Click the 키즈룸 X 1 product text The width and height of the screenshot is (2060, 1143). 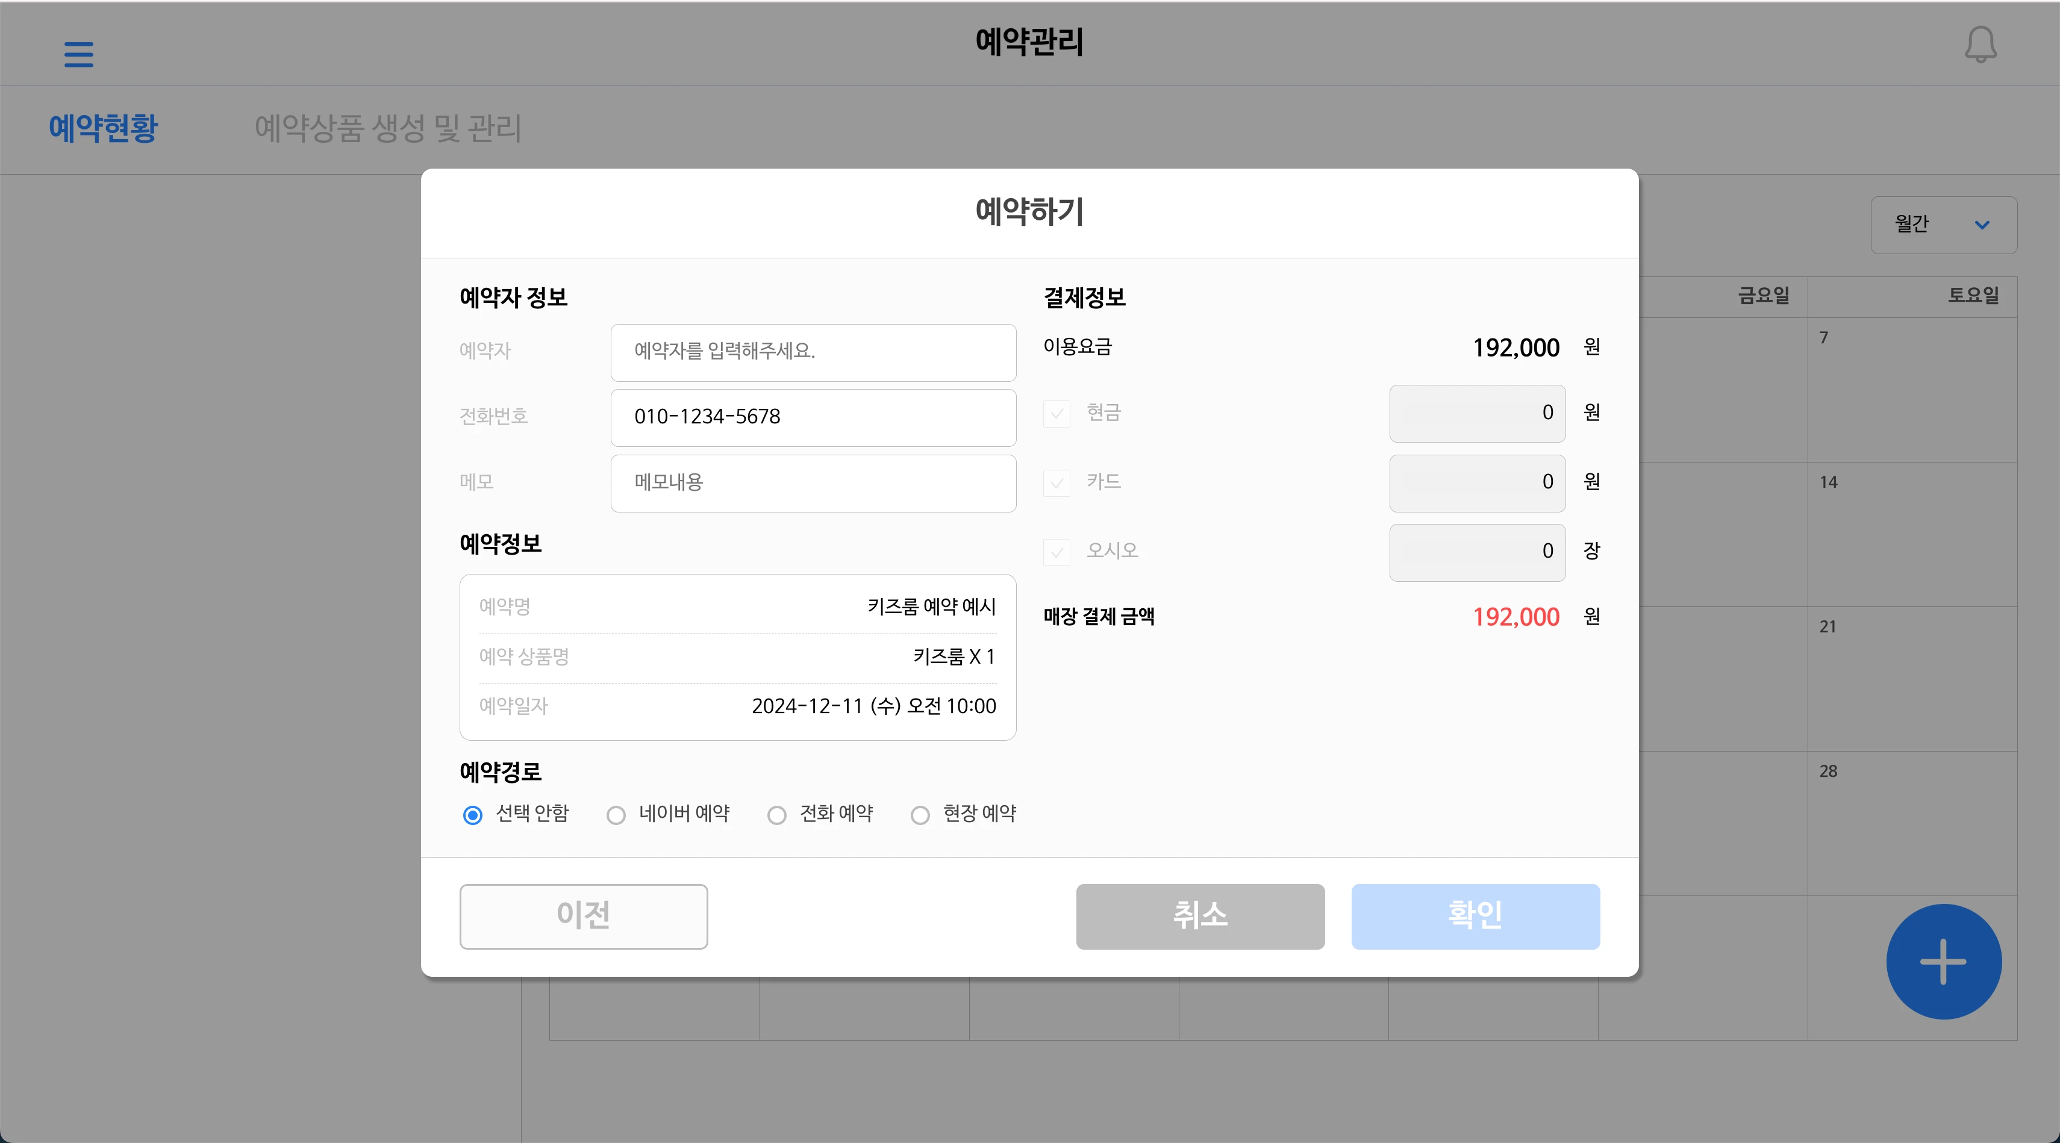click(x=954, y=656)
